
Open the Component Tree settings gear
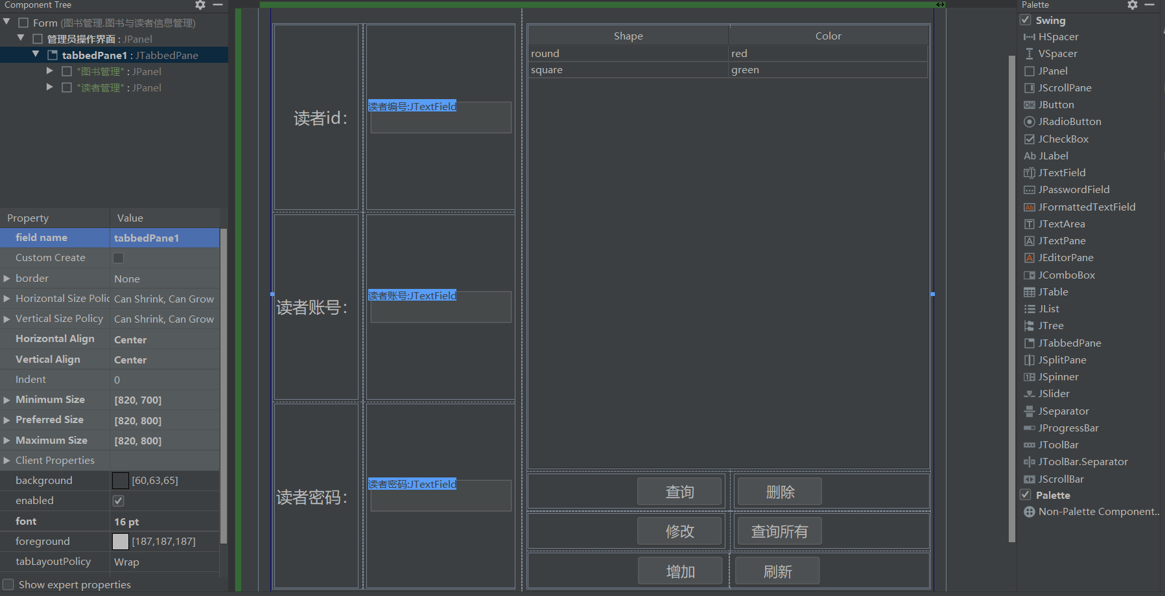point(200,5)
